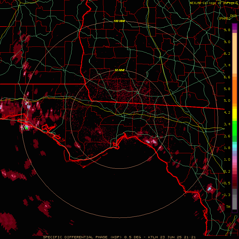Pick the yellow segment of the color bar
Image resolution: width=239 pixels, height=239 pixels.
point(234,114)
